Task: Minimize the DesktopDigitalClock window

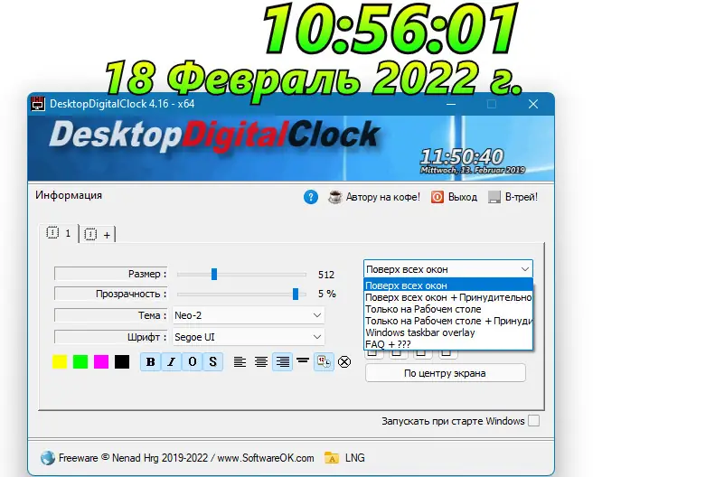Action: point(451,104)
